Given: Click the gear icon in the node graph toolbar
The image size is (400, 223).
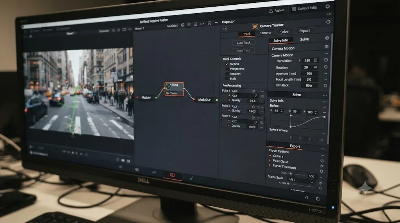Looking at the screenshot, I should click(x=189, y=25).
